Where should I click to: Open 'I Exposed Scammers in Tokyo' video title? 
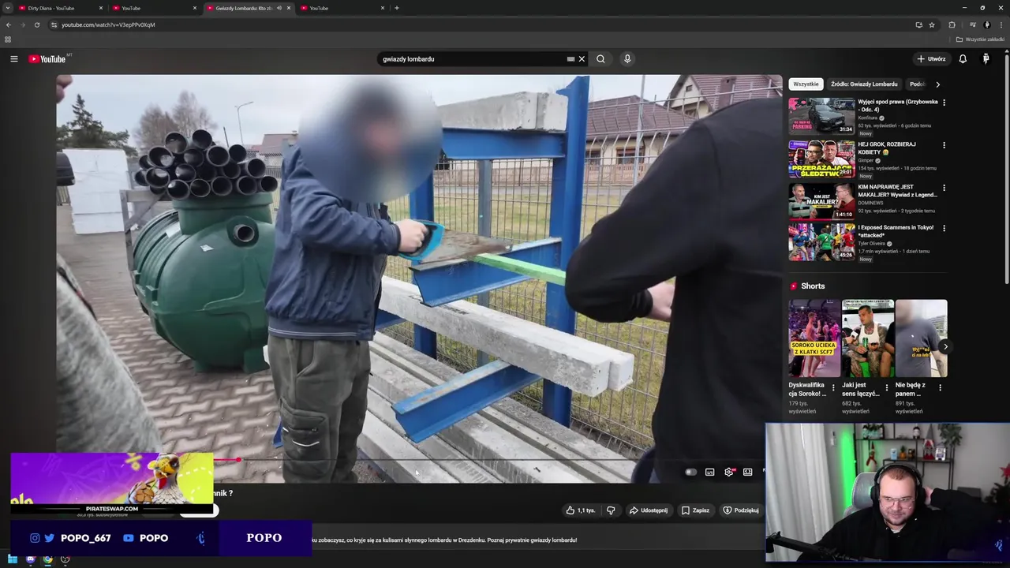tap(896, 231)
